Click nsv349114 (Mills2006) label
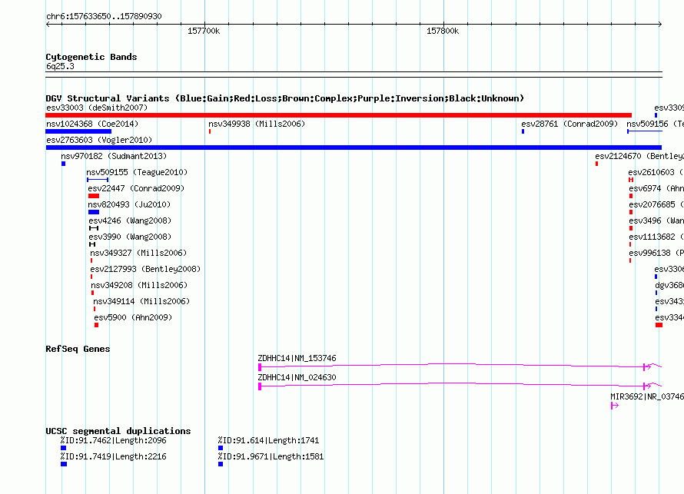This screenshot has height=494, width=684. (x=141, y=301)
